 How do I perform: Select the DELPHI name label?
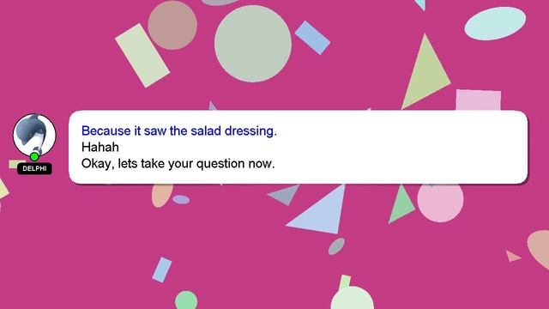pyautogui.click(x=34, y=168)
